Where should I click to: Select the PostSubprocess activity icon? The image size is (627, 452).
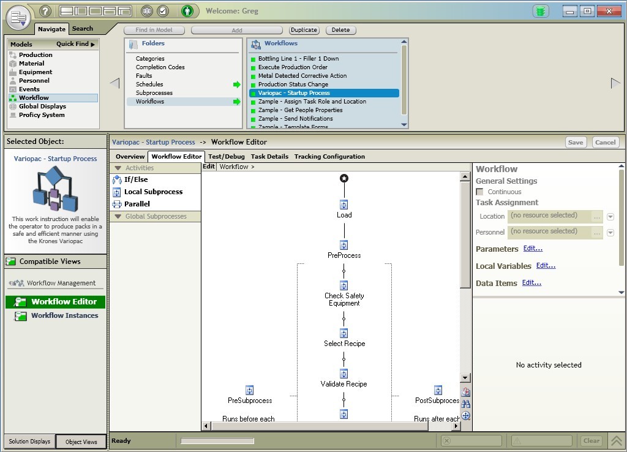(438, 390)
